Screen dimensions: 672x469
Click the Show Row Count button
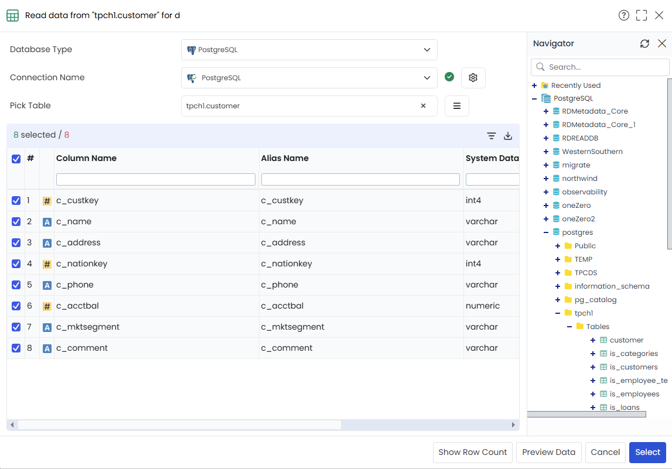[x=473, y=452]
